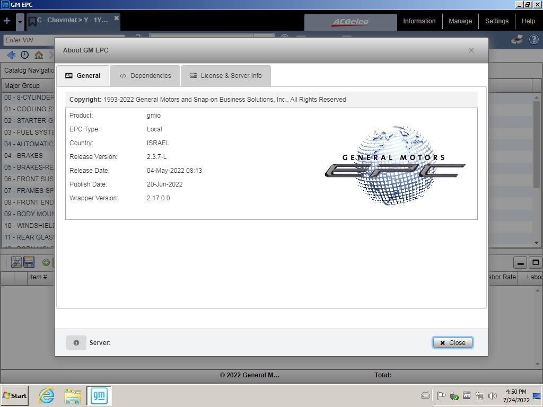Select the Manage menu item
This screenshot has width=543, height=407.
click(460, 21)
